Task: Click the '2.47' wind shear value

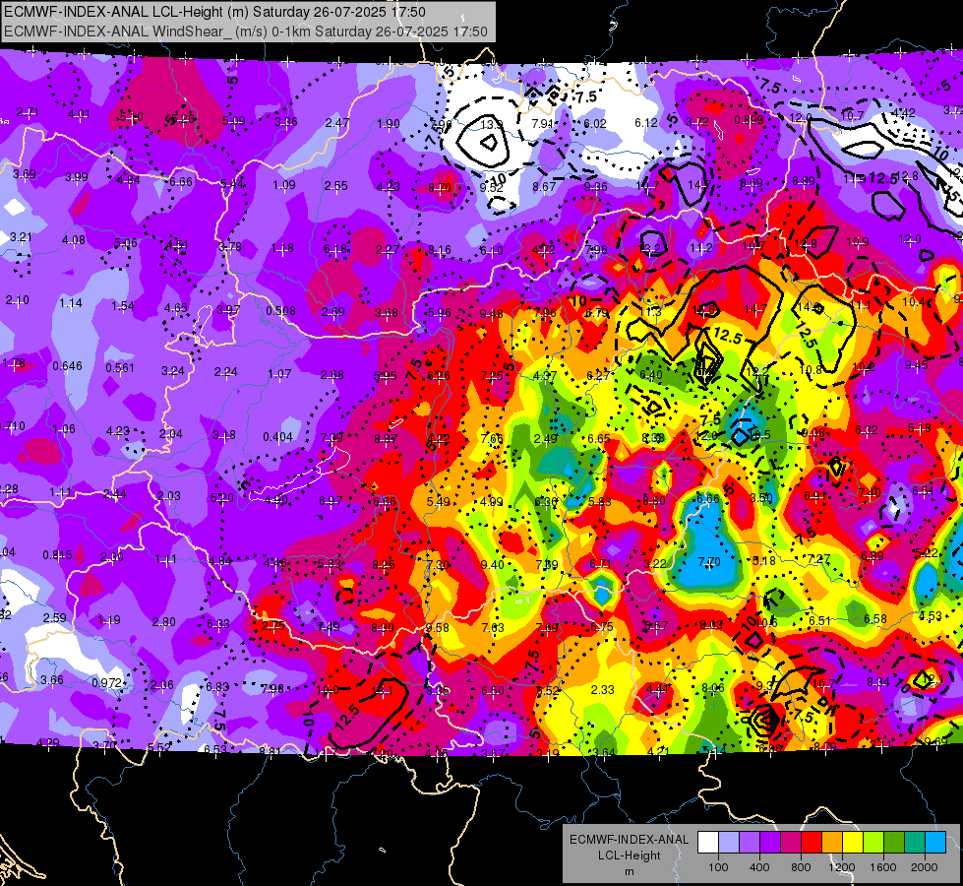Action: click(x=337, y=122)
